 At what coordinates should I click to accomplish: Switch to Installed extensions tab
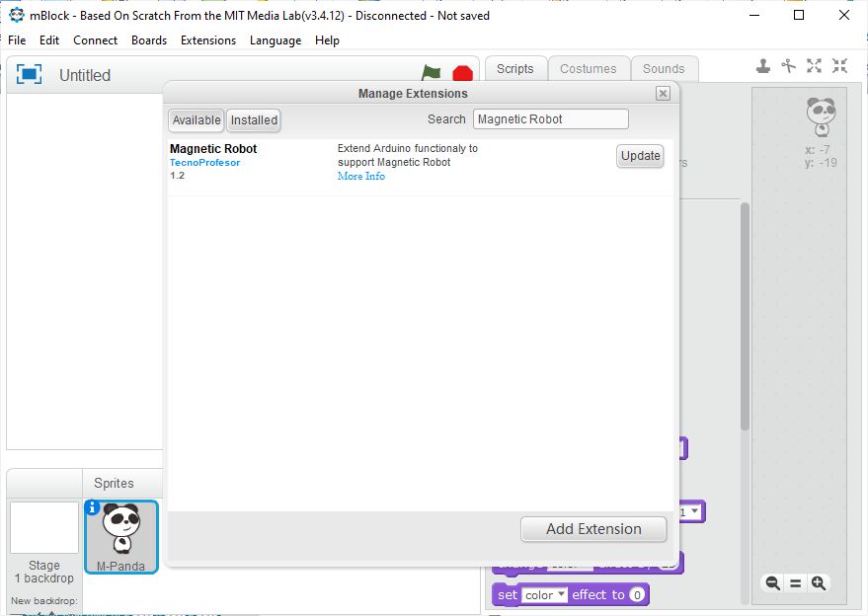(x=254, y=120)
